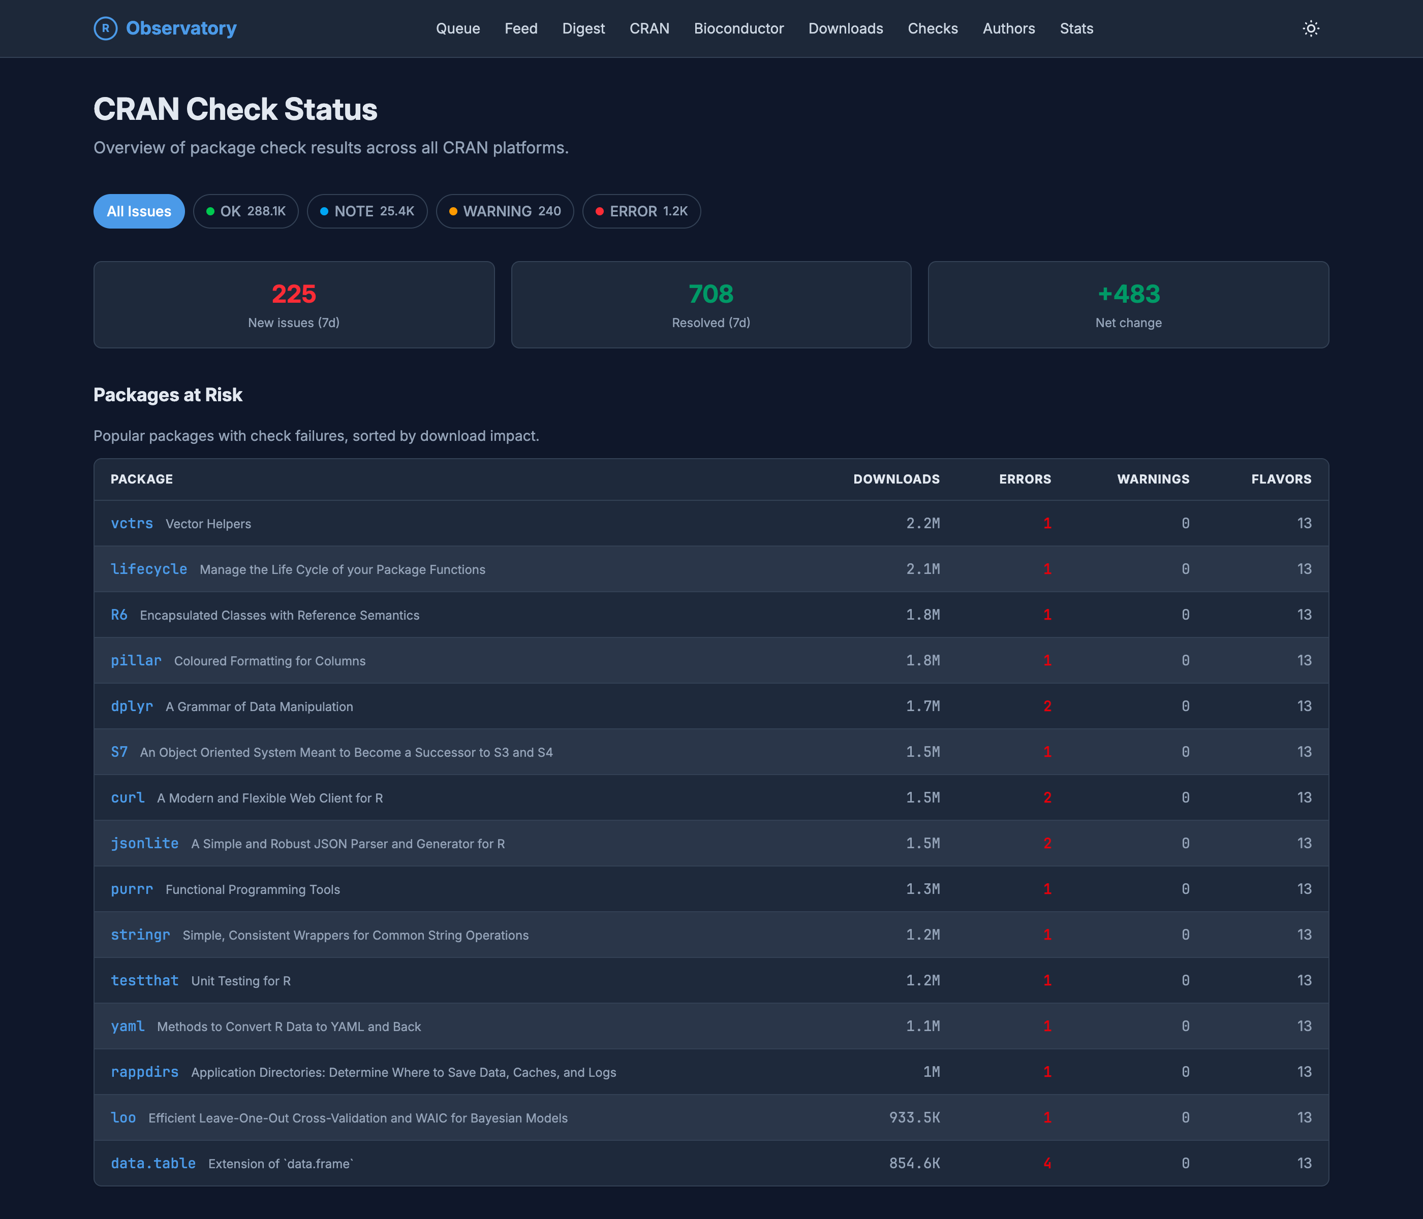Viewport: 1423px width, 1219px height.
Task: Go to the Downloads page
Action: [x=846, y=29]
